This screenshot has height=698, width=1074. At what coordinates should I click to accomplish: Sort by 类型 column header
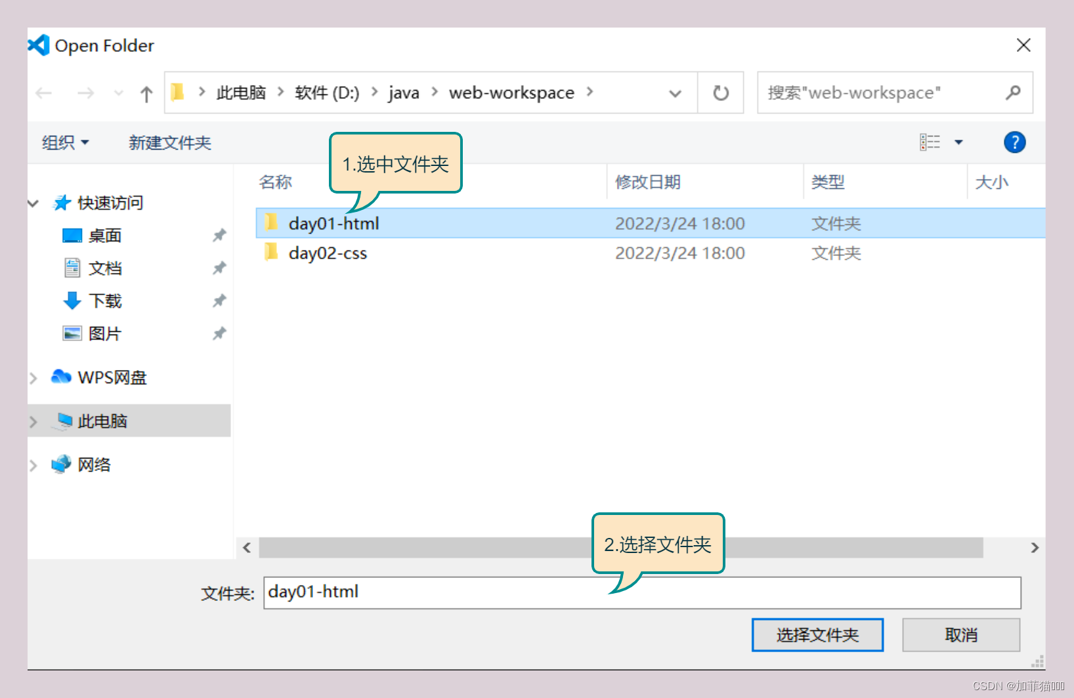click(x=828, y=182)
